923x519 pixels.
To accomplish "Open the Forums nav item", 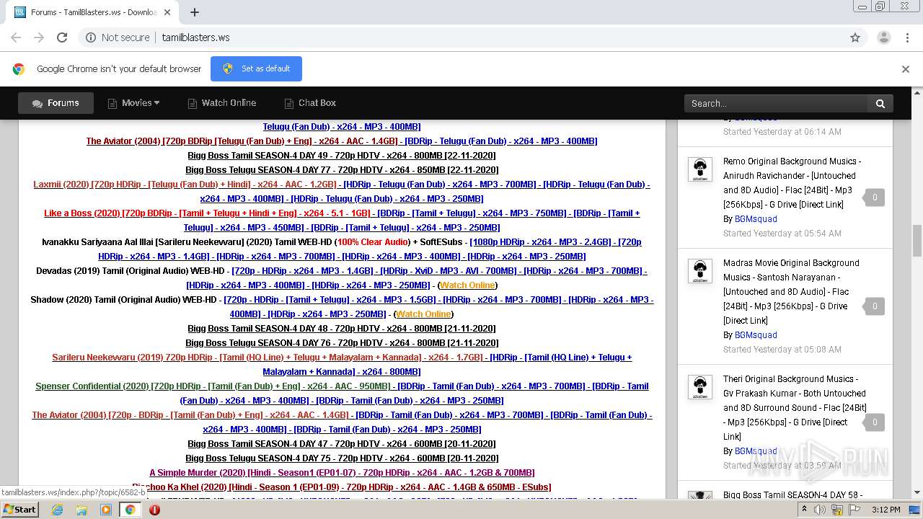I will [x=56, y=103].
